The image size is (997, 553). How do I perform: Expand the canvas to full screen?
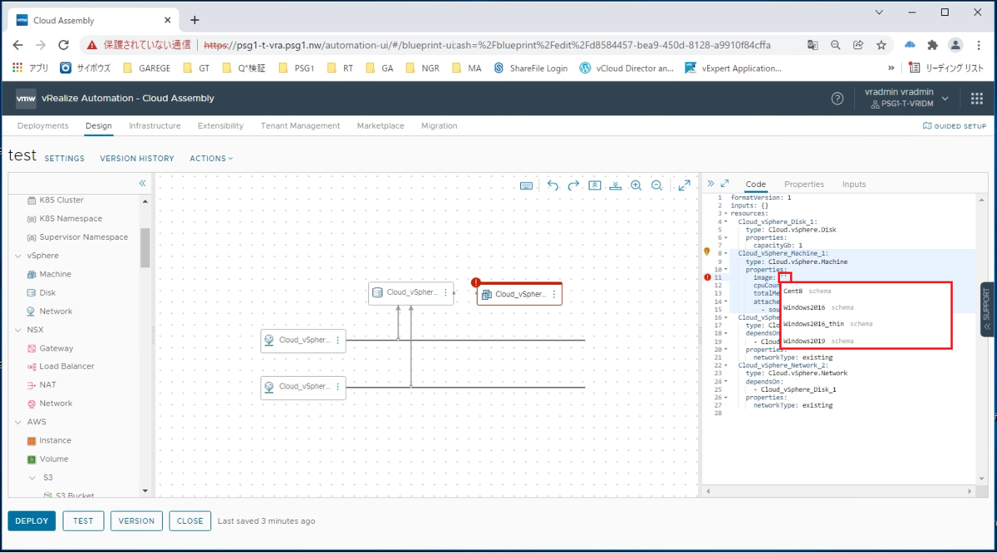coord(685,186)
